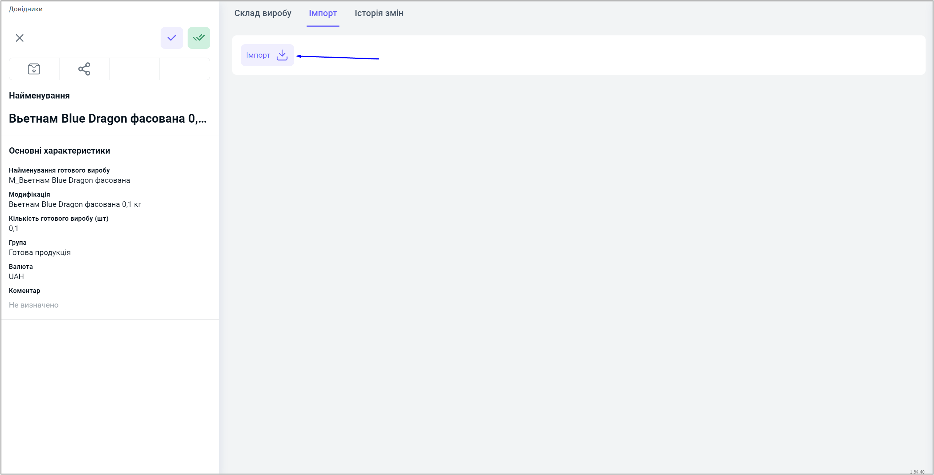Go to Довідники breadcrumb link
The image size is (934, 475).
pos(26,9)
